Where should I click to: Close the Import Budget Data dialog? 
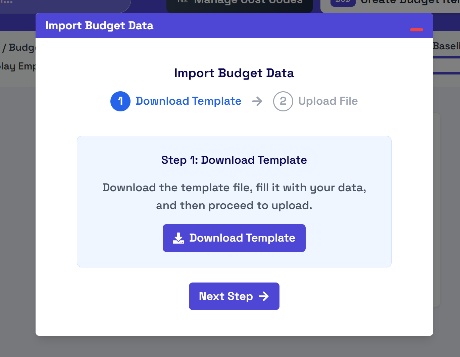point(416,30)
